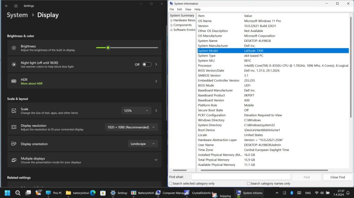Select the Installed Physical Memory row

pyautogui.click(x=273, y=155)
